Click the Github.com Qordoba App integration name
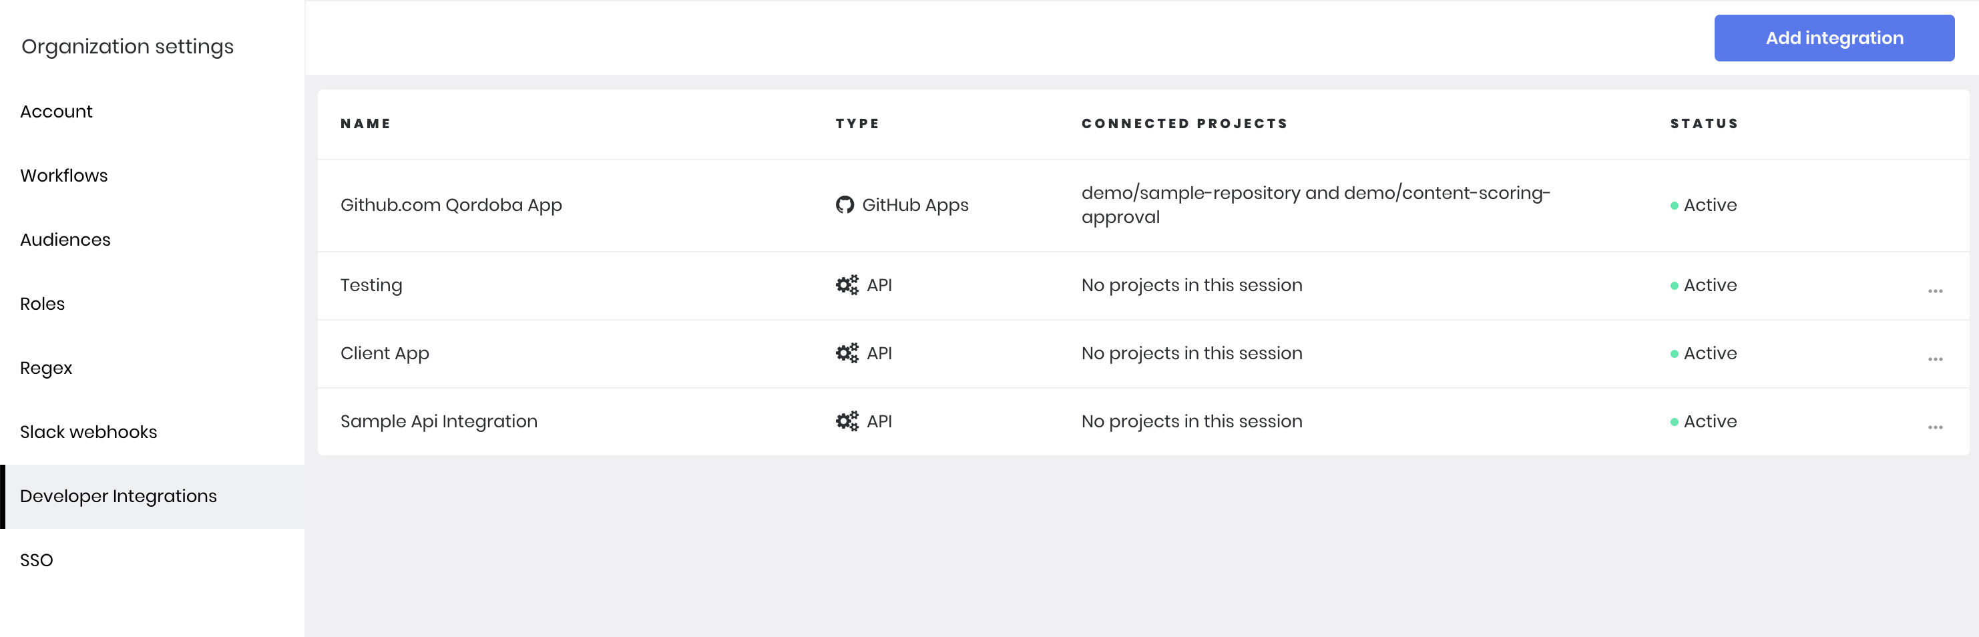1979x637 pixels. [x=451, y=205]
